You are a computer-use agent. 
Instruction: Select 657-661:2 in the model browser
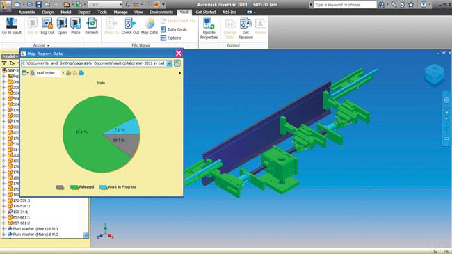pos(21,223)
